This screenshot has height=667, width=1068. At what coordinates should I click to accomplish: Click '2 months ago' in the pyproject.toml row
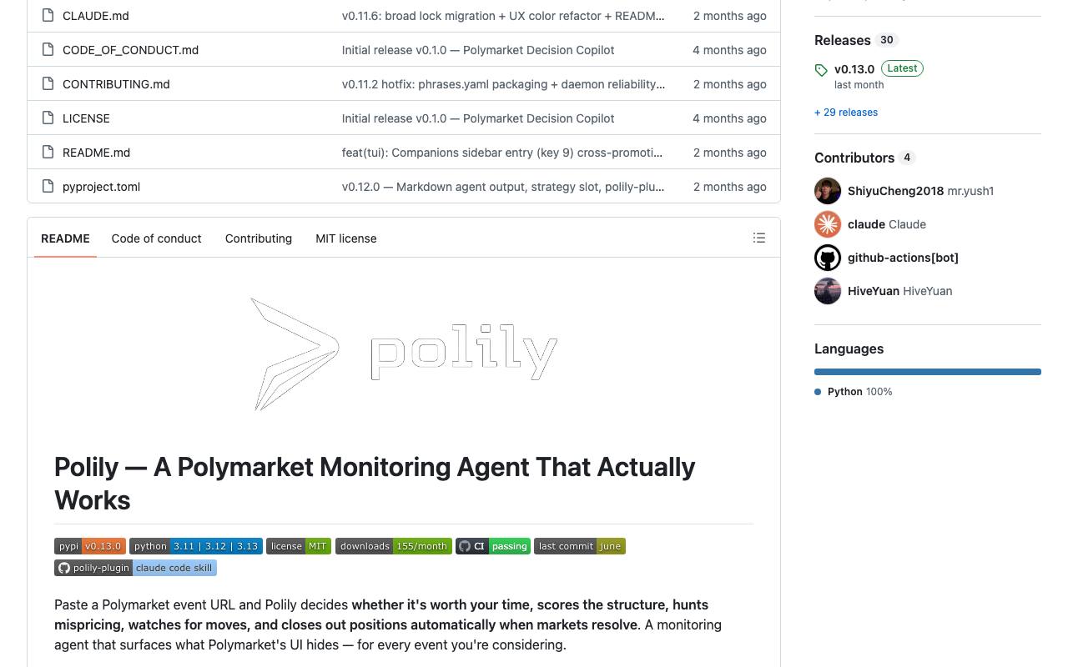coord(730,187)
